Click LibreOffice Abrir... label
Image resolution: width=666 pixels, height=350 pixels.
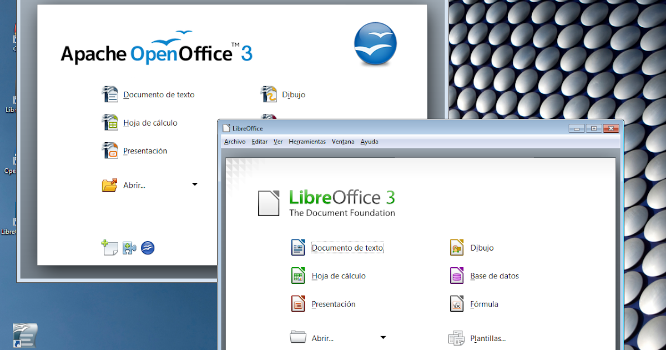click(x=322, y=338)
